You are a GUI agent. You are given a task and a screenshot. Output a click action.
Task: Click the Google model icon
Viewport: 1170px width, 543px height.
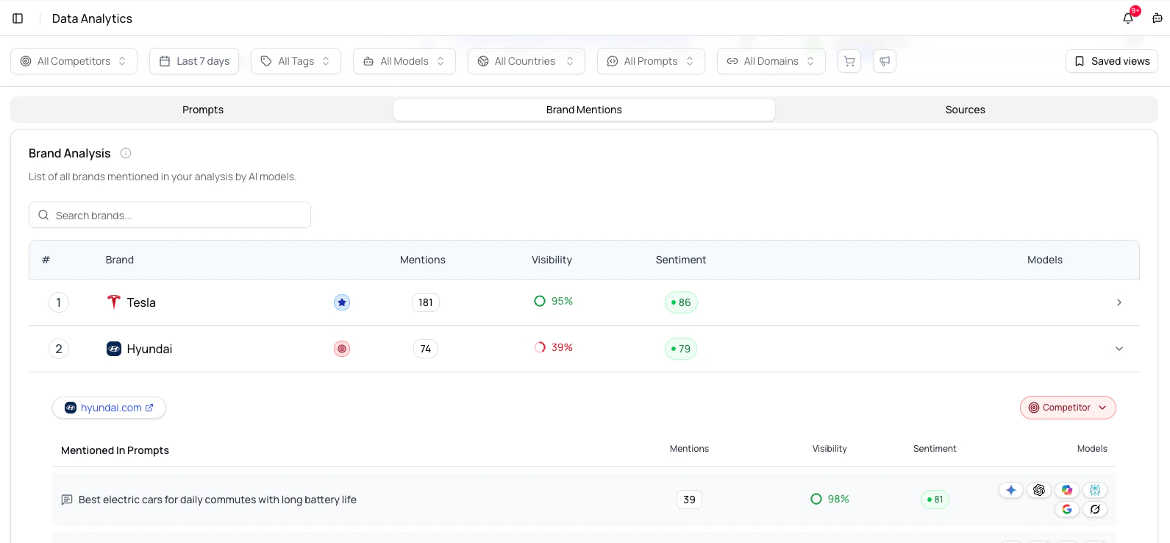pyautogui.click(x=1067, y=509)
